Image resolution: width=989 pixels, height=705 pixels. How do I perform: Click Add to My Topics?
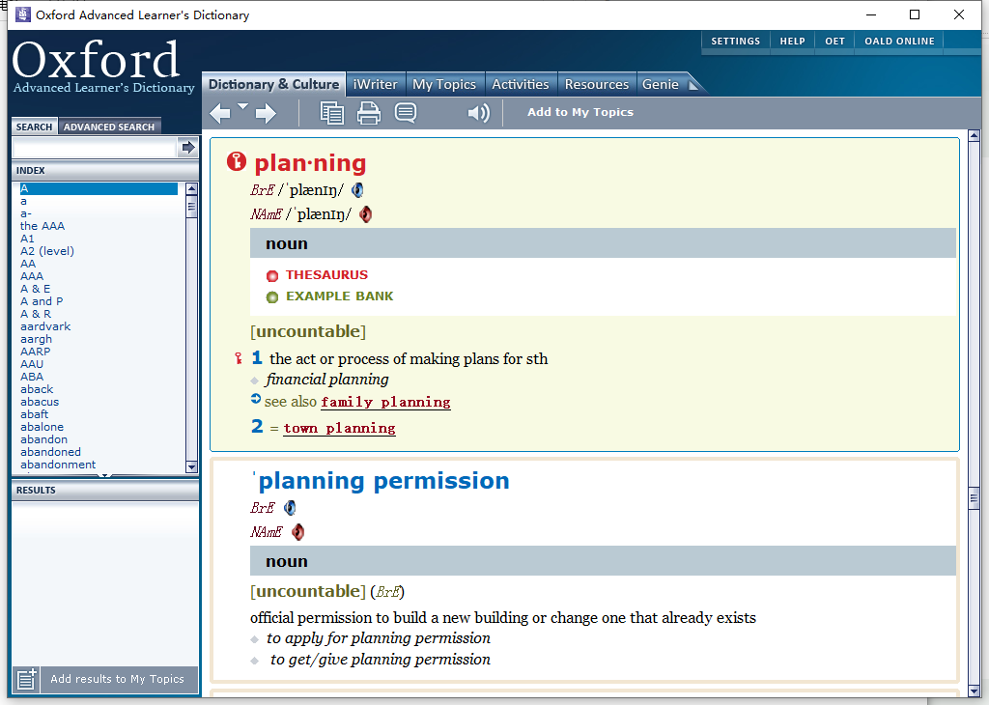click(580, 112)
